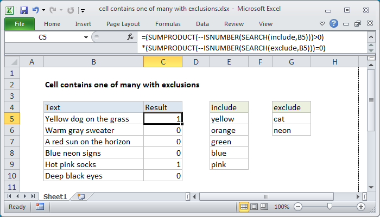Click the Undo arrow icon
This screenshot has height=217, width=380.
[36, 10]
